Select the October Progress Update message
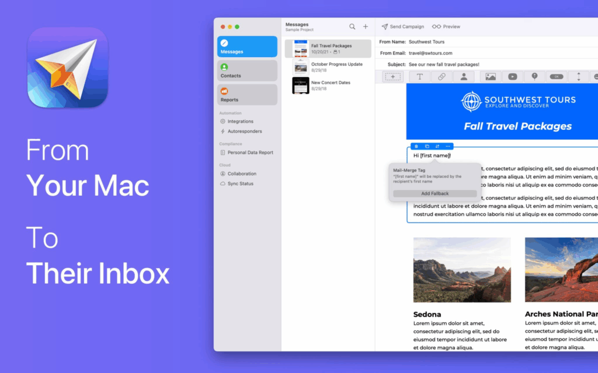 point(336,67)
